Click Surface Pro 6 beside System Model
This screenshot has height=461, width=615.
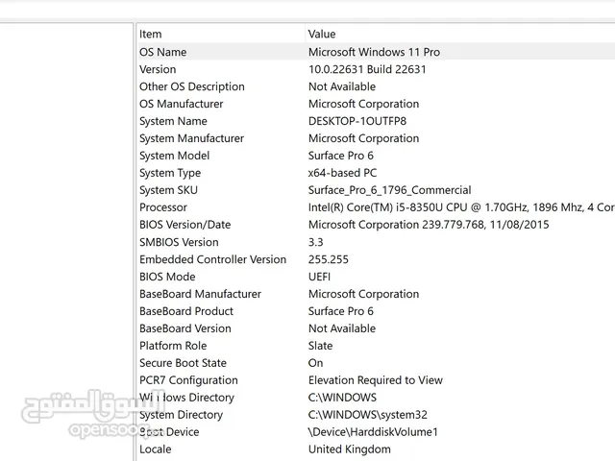(341, 156)
